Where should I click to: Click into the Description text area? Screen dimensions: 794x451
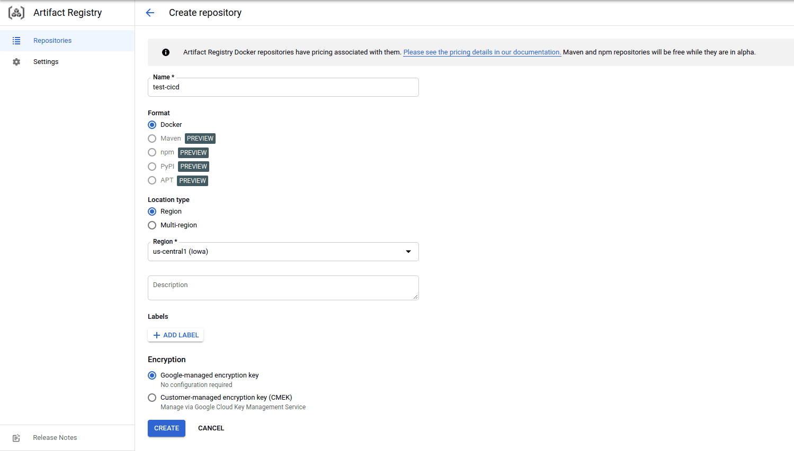[283, 288]
